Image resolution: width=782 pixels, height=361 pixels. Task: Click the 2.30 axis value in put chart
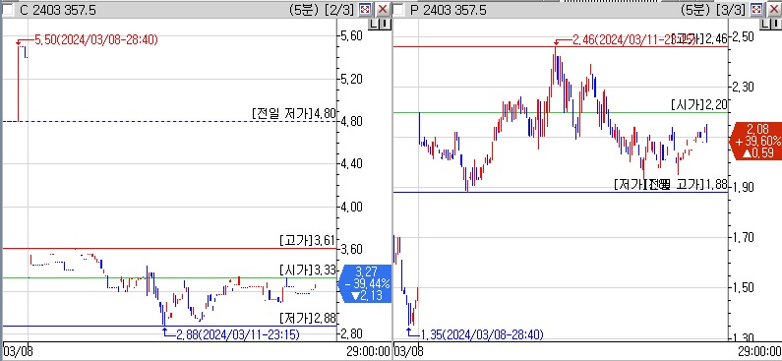point(744,88)
